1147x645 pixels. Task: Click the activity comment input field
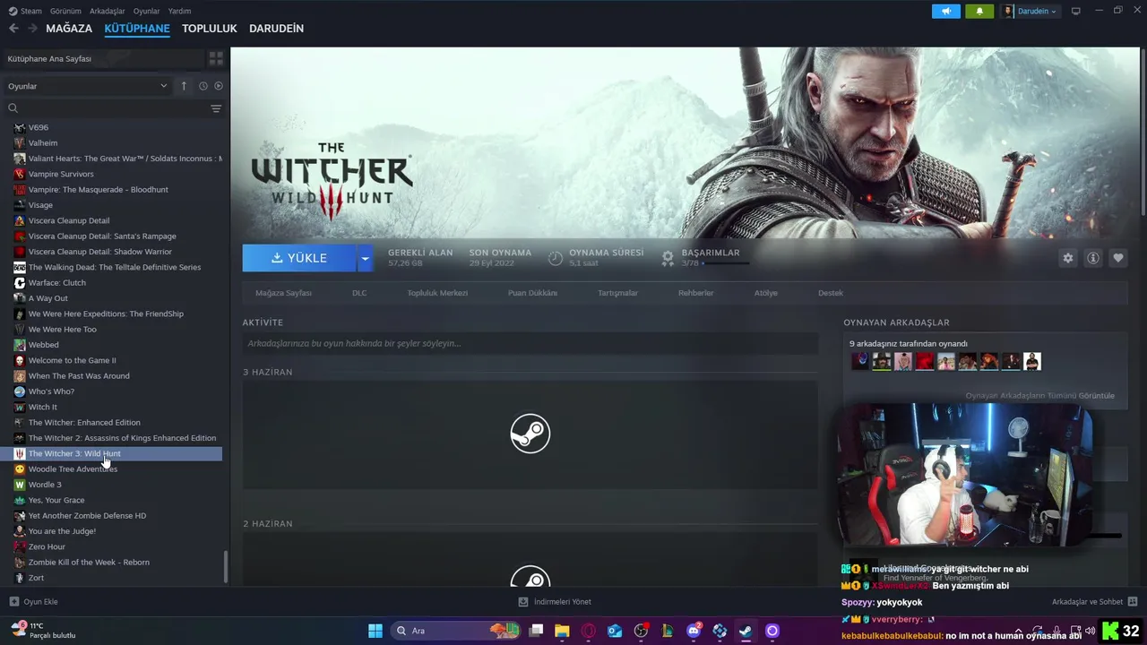click(530, 343)
